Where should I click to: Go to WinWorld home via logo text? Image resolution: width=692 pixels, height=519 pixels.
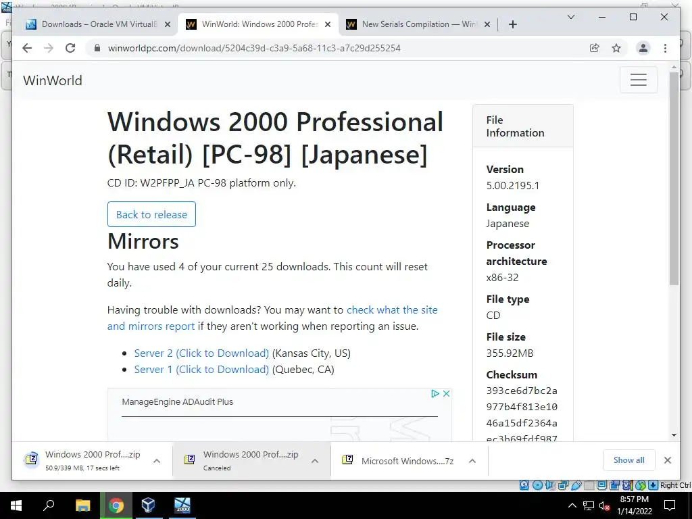pos(53,80)
